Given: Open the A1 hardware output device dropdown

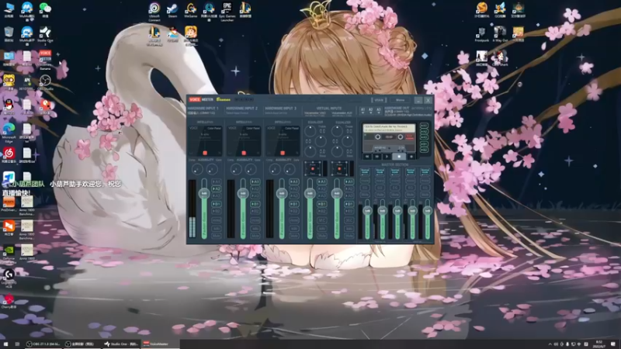Looking at the screenshot, I should point(363,110).
